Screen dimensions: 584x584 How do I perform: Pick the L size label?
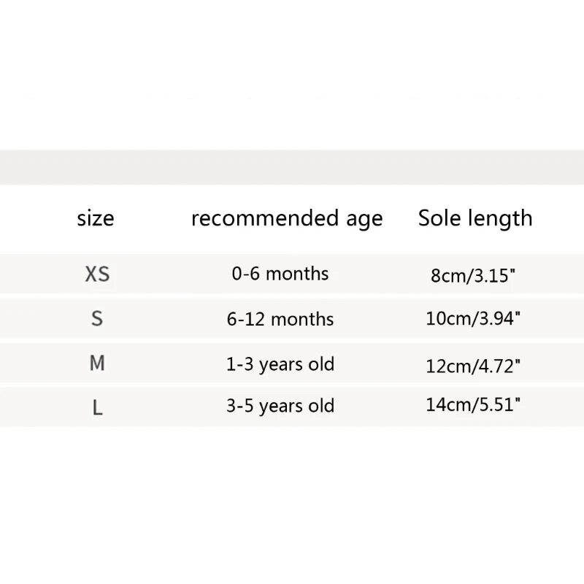[x=97, y=407]
